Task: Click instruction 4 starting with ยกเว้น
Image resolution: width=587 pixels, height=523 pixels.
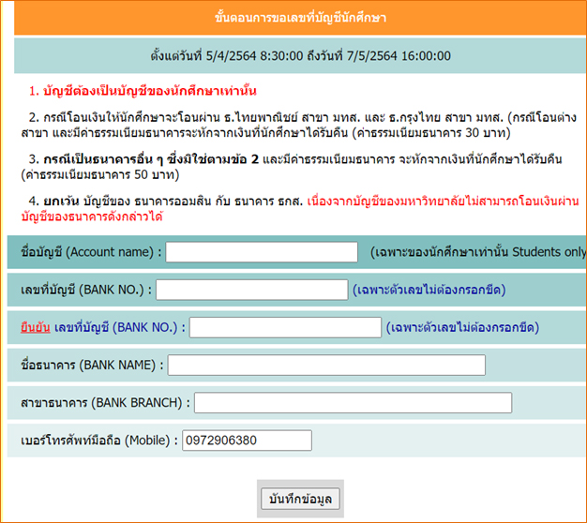Action: (300, 208)
